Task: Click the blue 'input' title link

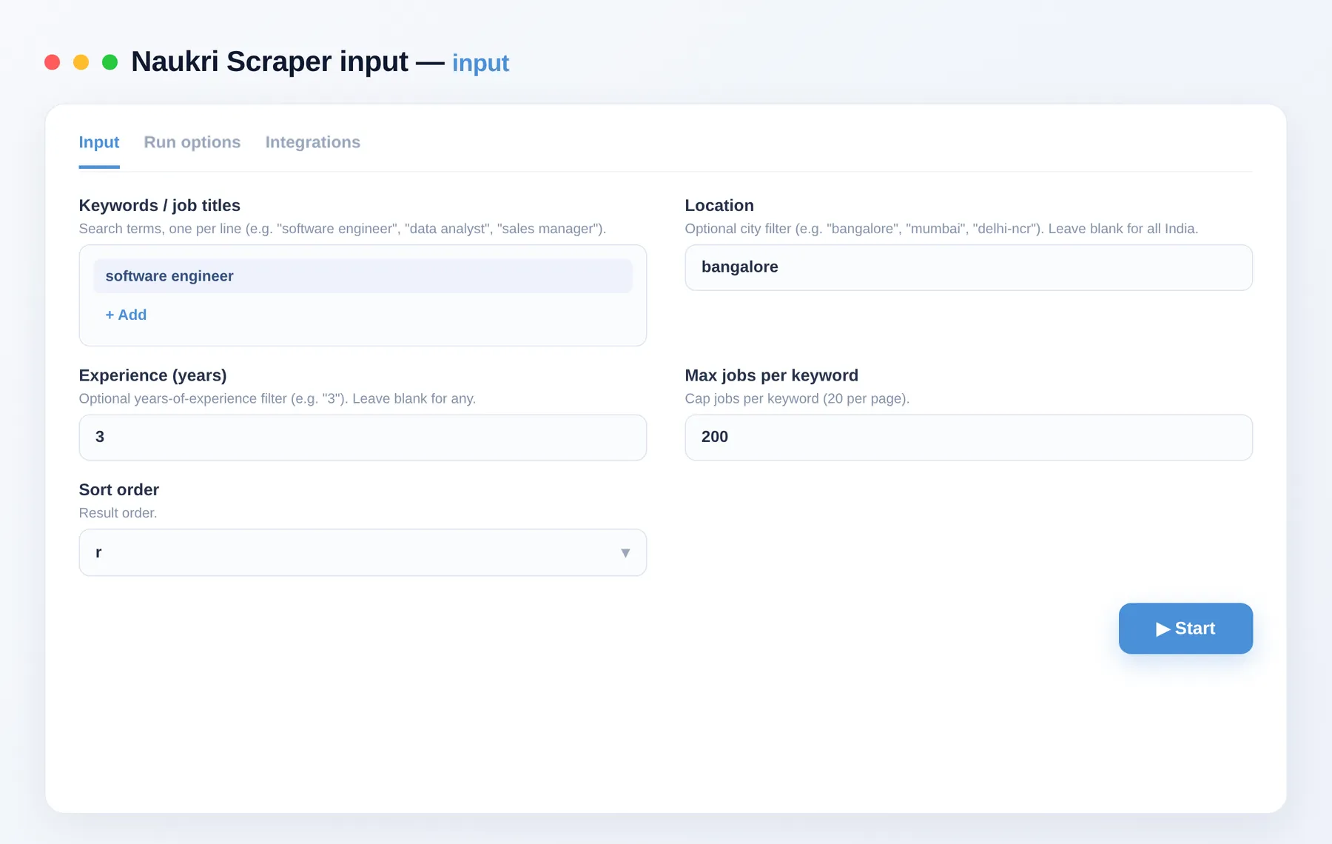Action: point(480,64)
